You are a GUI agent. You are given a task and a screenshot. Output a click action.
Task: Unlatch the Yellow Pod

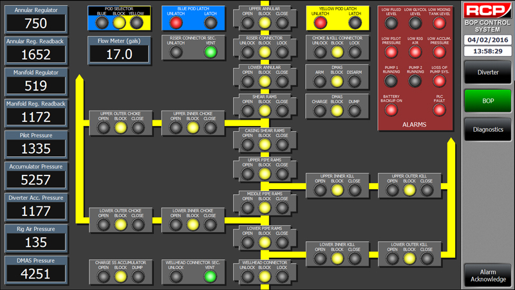[320, 23]
